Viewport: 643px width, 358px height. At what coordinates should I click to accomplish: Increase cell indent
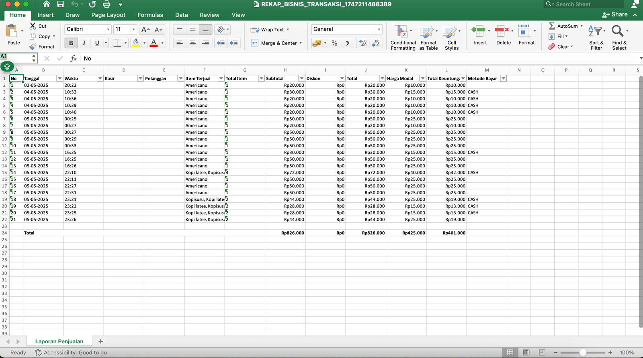233,43
